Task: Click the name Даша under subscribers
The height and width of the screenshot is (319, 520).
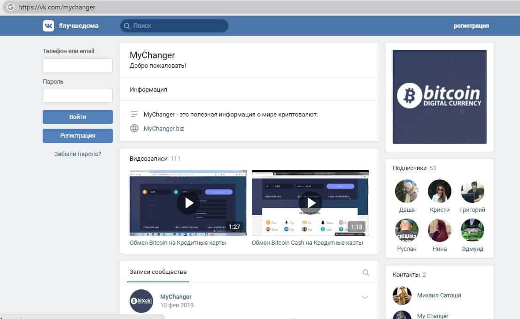Action: (407, 210)
